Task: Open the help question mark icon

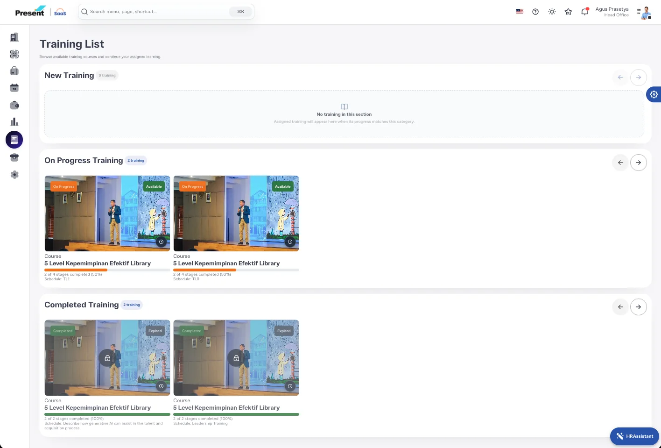Action: click(x=535, y=12)
